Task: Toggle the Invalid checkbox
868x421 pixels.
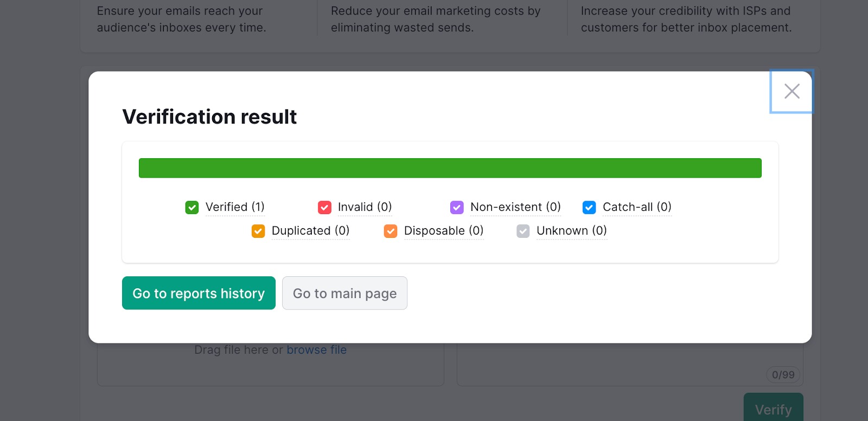Action: [324, 207]
